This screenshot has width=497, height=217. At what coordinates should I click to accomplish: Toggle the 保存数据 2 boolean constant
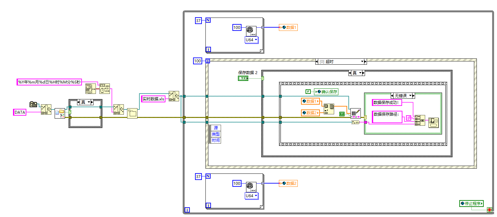tap(243, 78)
